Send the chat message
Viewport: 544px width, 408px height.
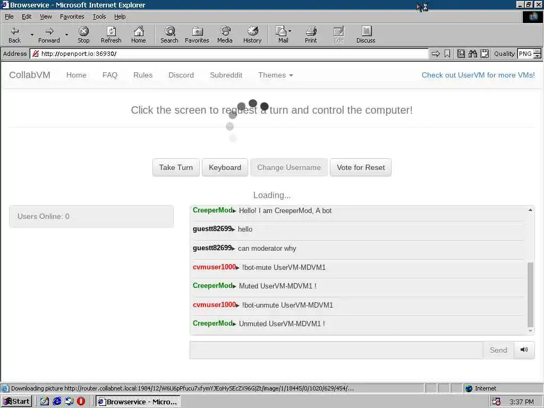click(498, 350)
